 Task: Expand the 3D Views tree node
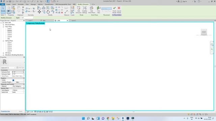click(x=3, y=53)
